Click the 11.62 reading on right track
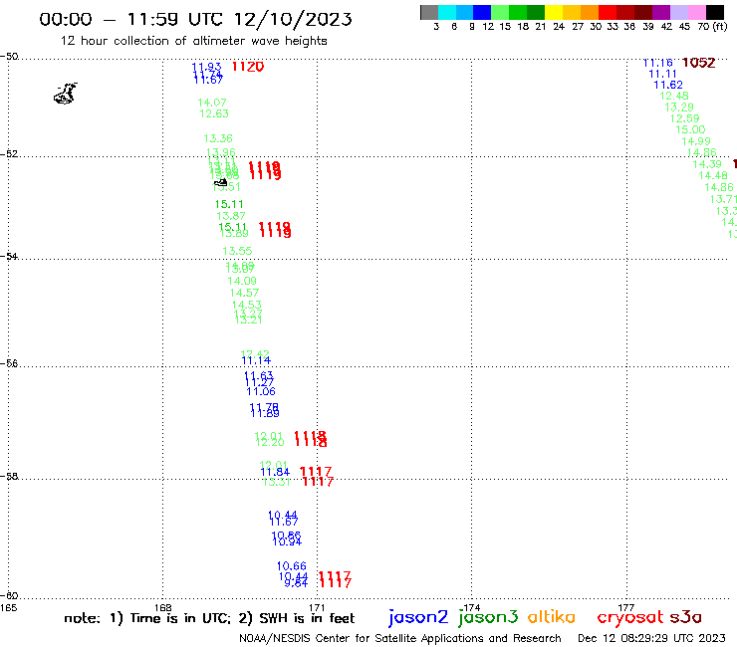The image size is (737, 647). (668, 85)
